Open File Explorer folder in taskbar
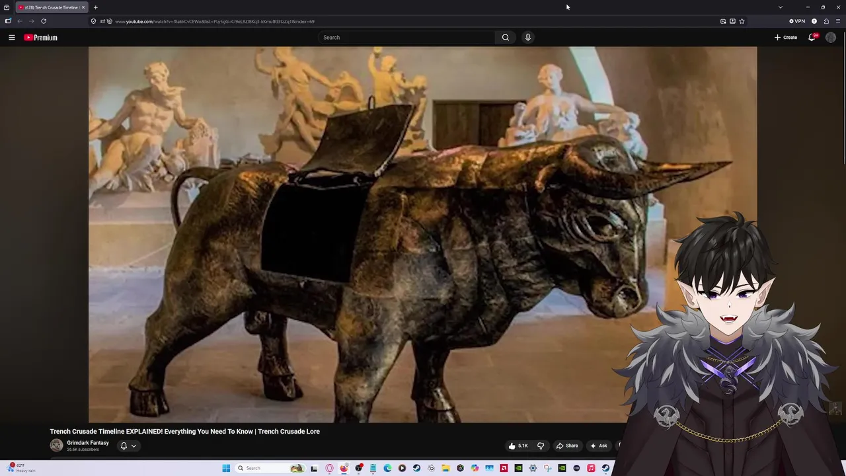 pyautogui.click(x=446, y=468)
